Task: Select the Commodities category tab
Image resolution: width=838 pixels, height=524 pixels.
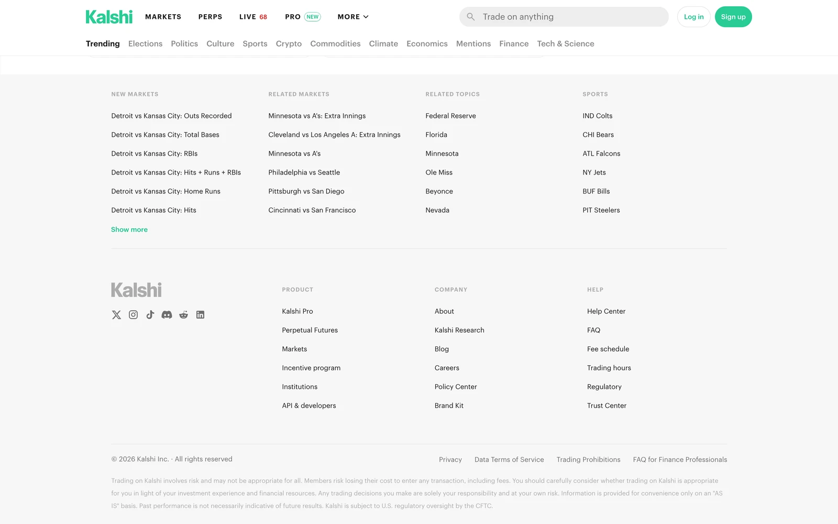Action: point(335,43)
